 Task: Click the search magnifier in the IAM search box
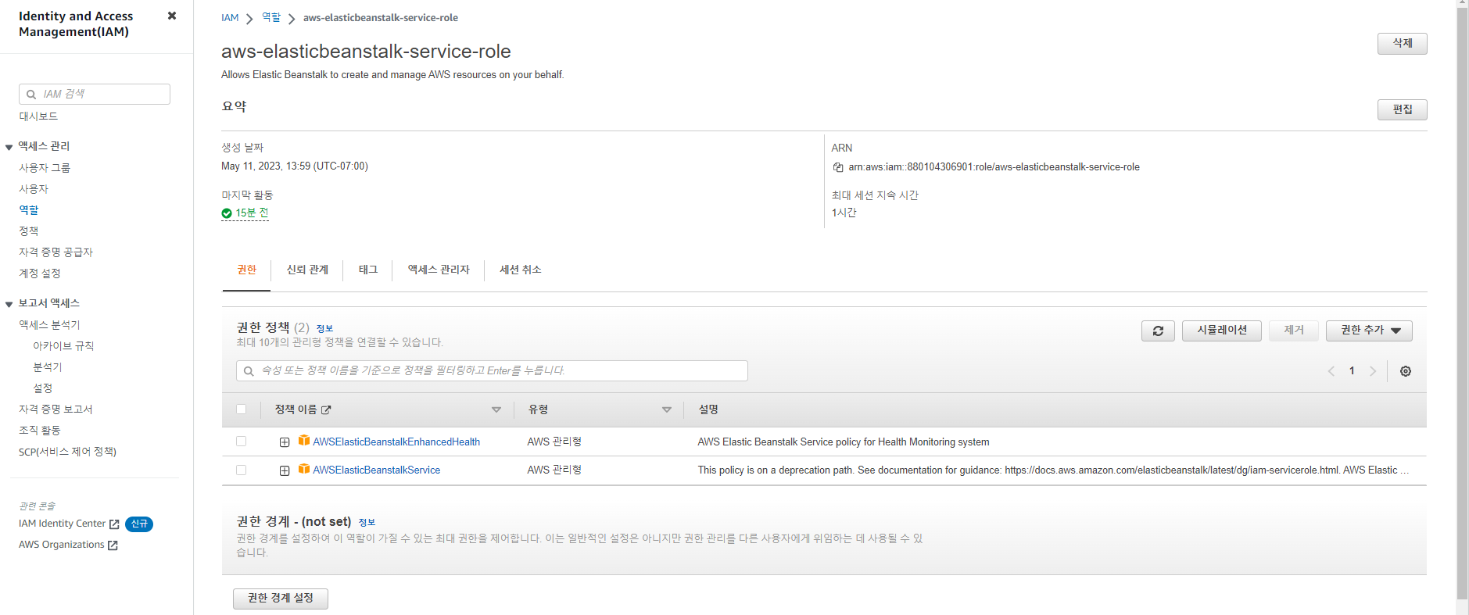[31, 95]
